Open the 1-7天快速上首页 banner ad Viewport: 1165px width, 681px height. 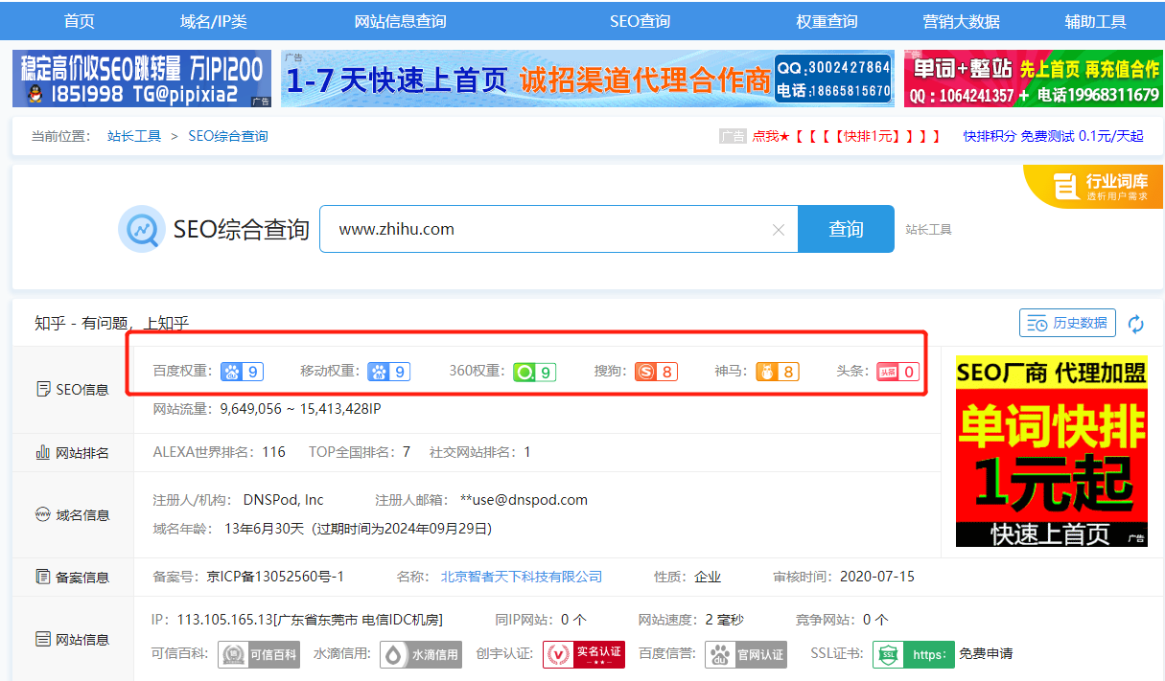pos(588,79)
